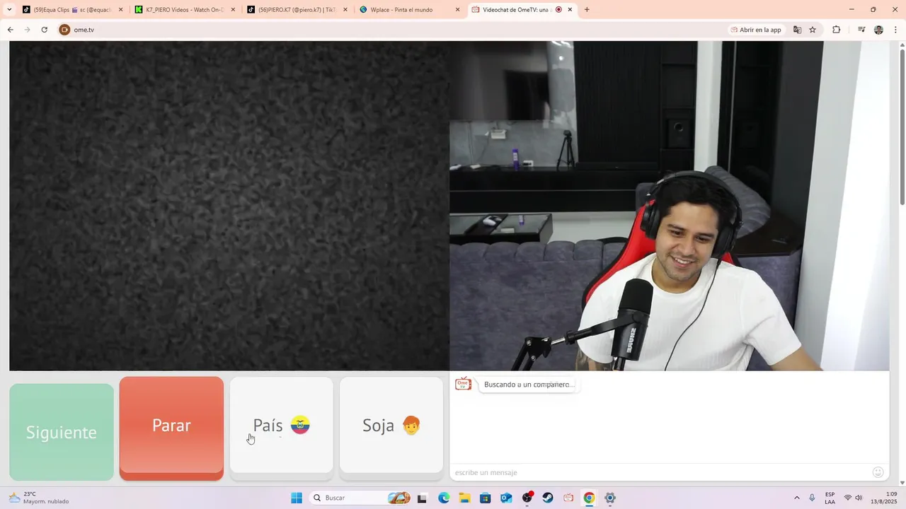The width and height of the screenshot is (906, 509).
Task: Open the volume speaker tray icon
Action: (859, 498)
